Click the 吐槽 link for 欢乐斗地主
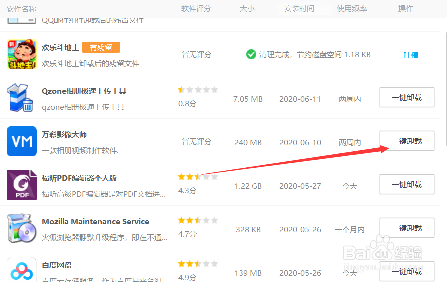This screenshot has height=282, width=447. pos(411,55)
